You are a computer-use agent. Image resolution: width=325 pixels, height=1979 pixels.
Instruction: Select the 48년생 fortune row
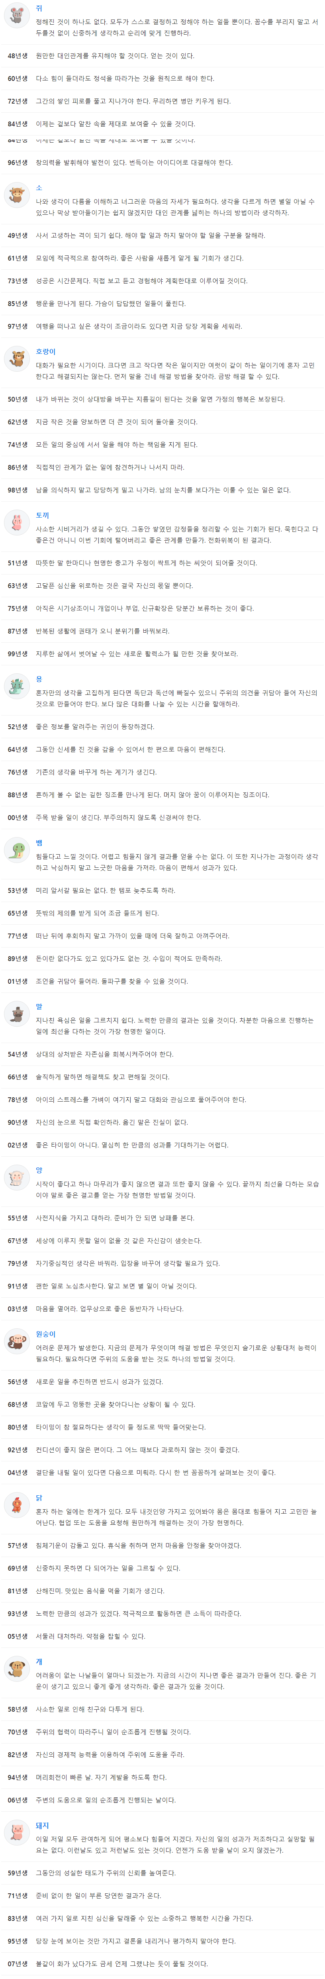point(162,55)
